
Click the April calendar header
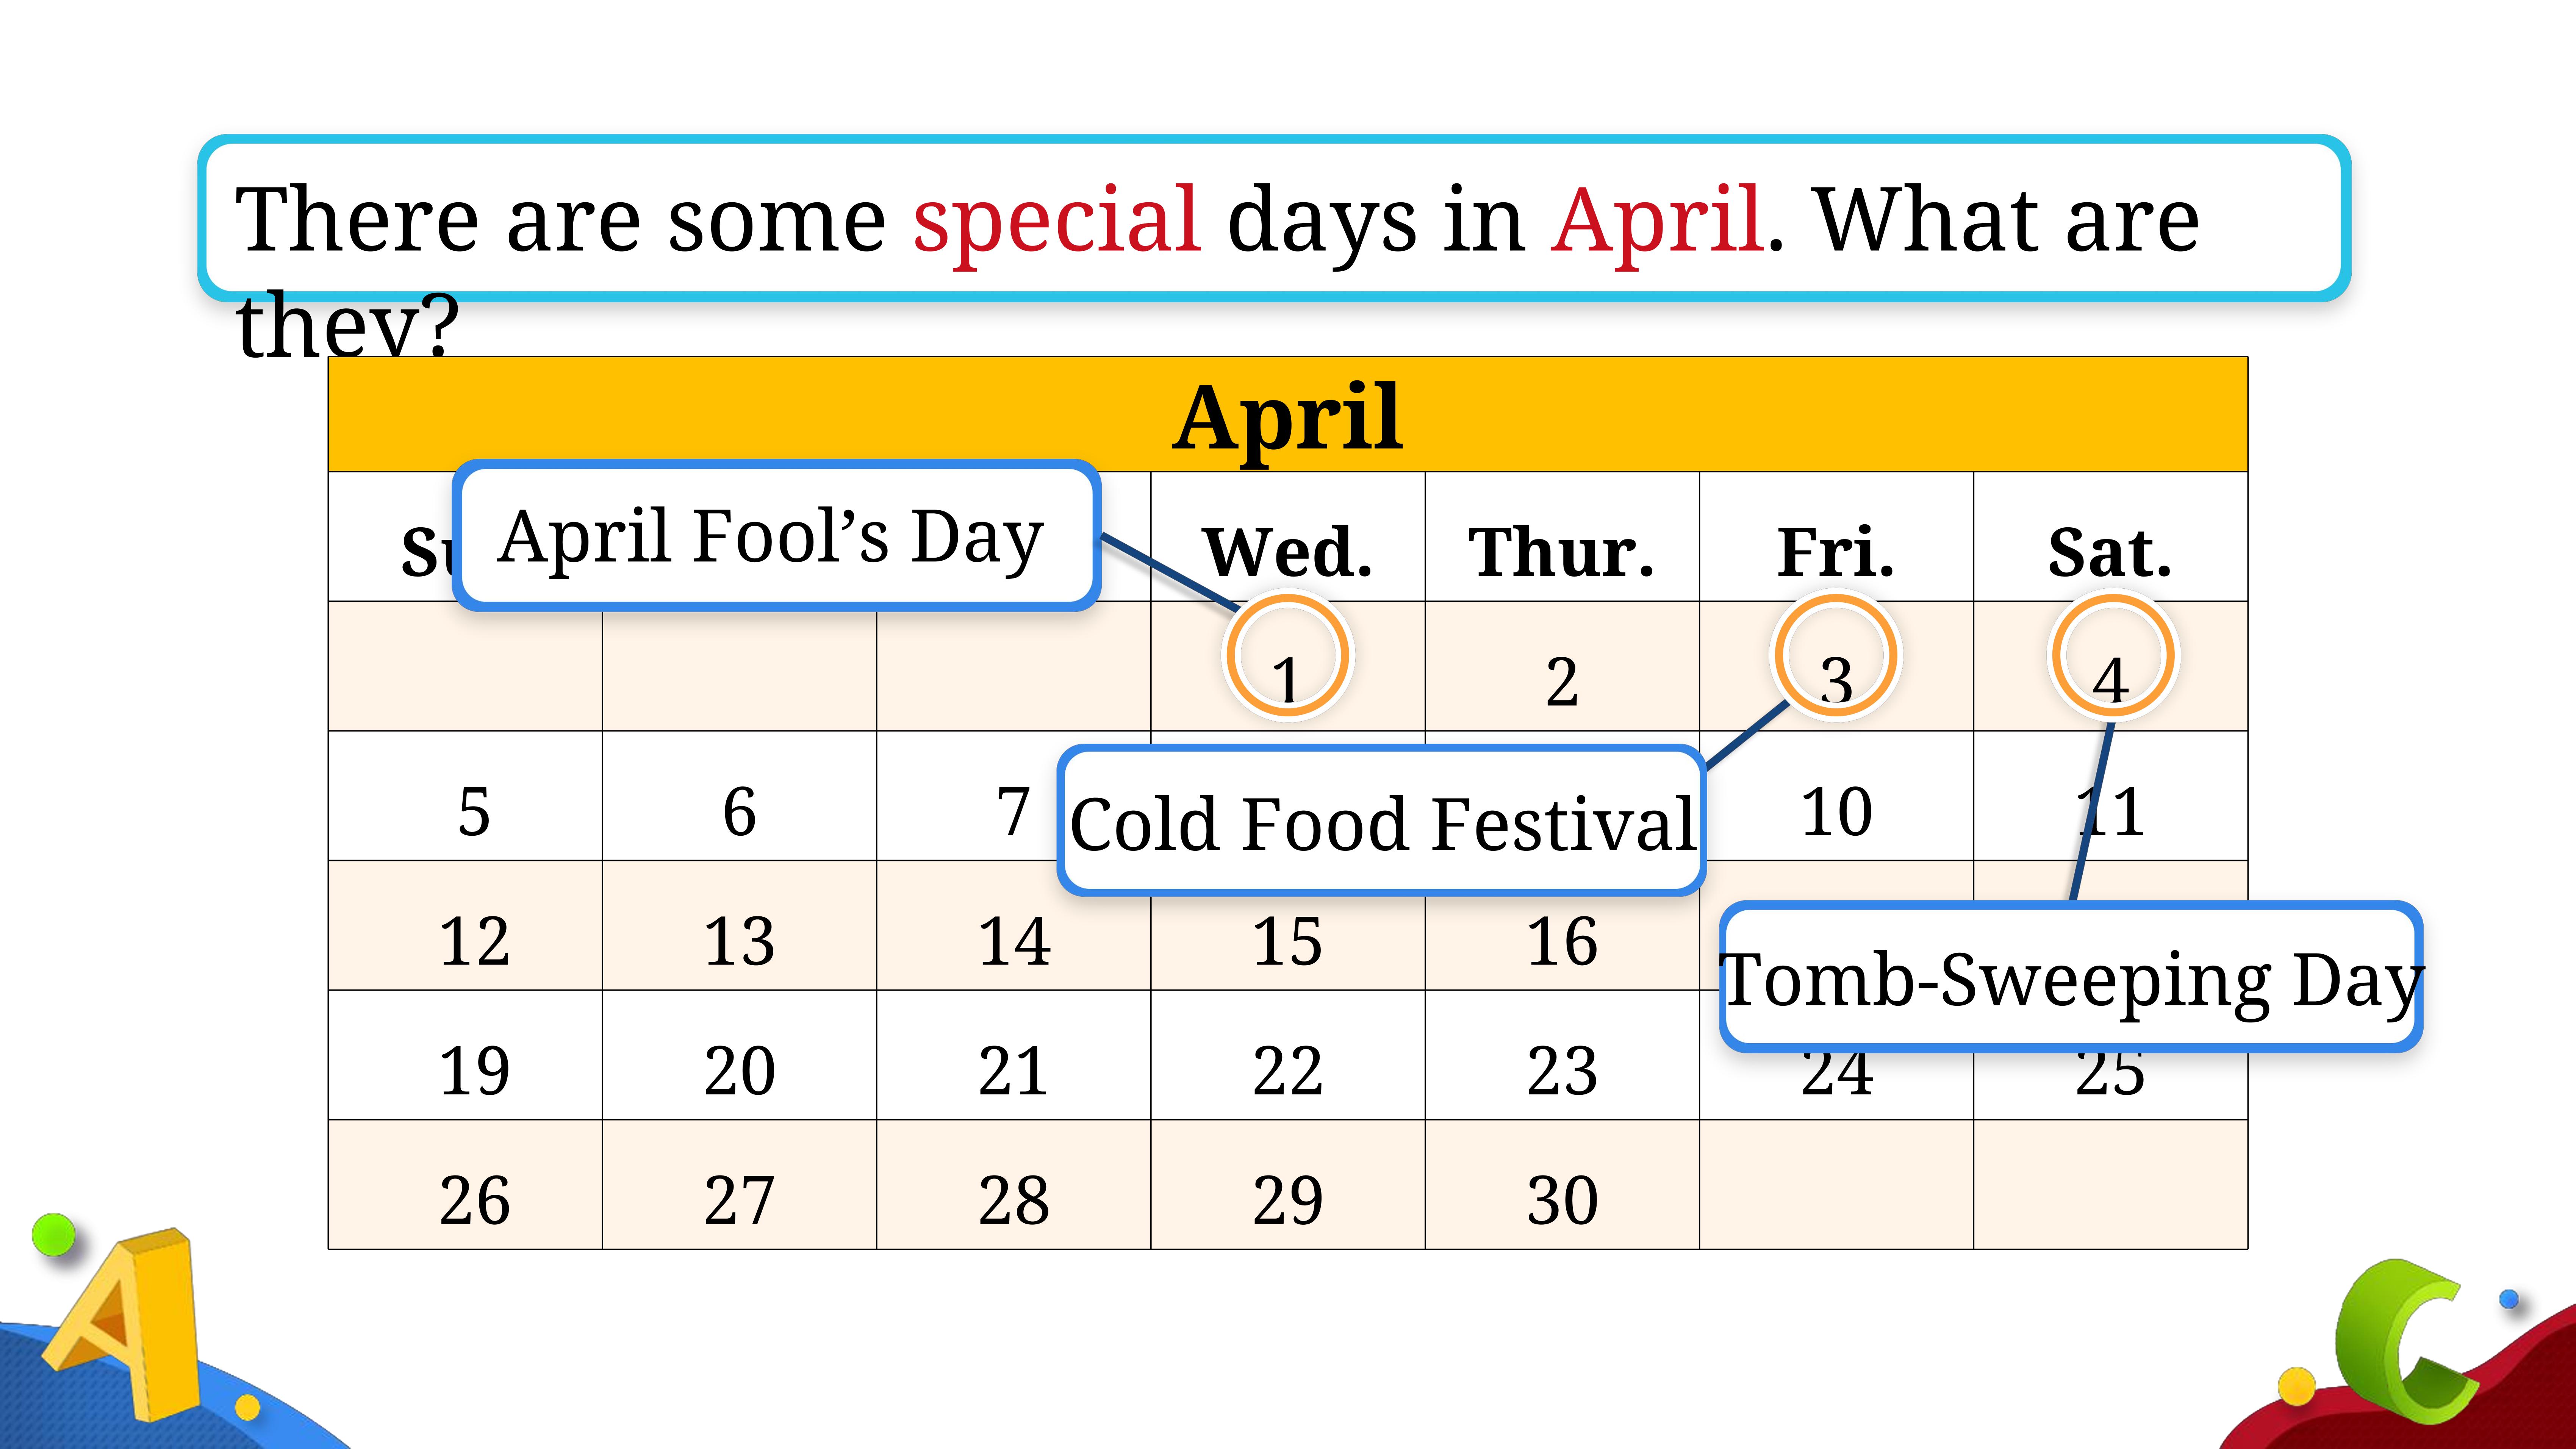point(1288,414)
